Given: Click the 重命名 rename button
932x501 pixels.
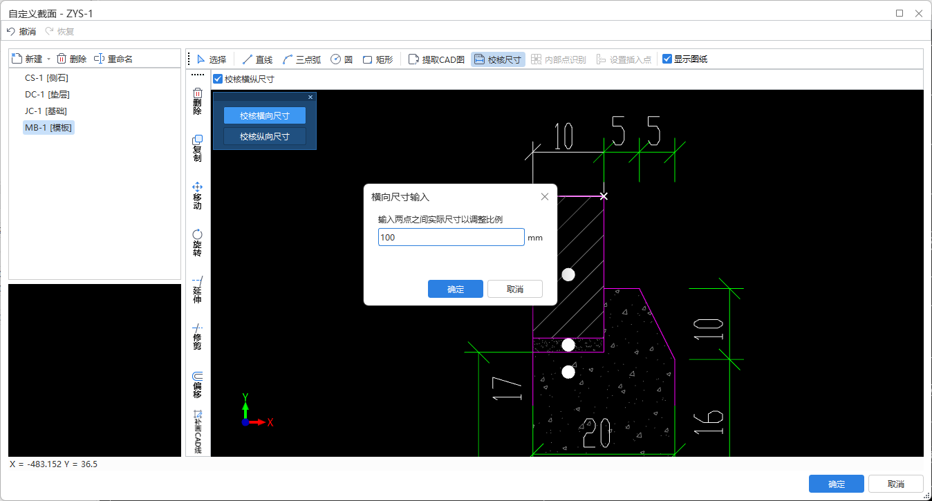Looking at the screenshot, I should pos(113,59).
